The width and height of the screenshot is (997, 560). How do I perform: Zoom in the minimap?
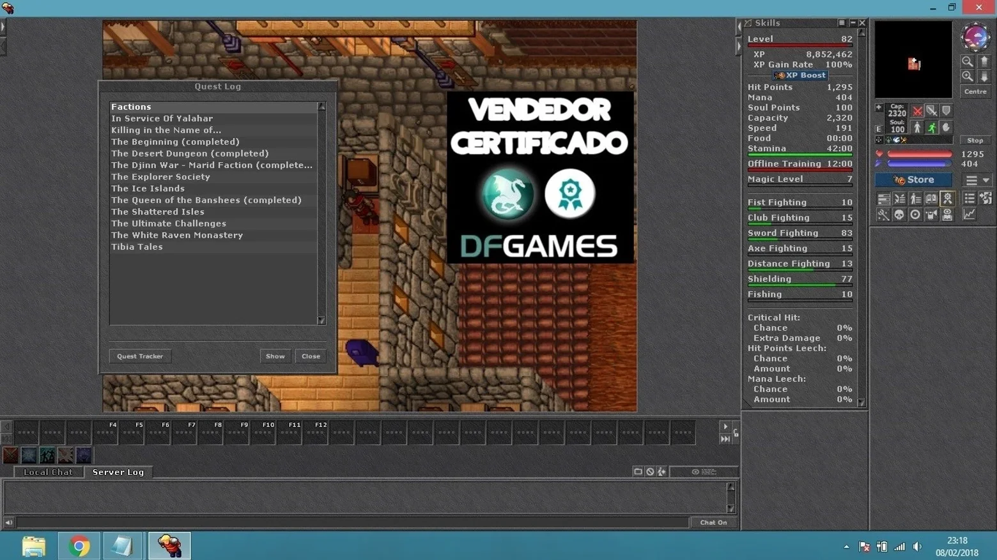tap(968, 77)
